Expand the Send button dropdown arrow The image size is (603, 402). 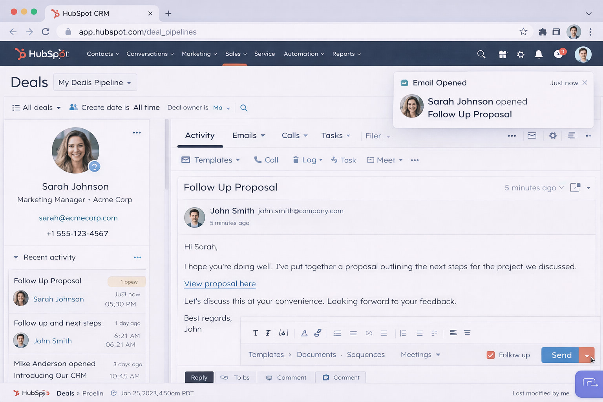click(587, 355)
